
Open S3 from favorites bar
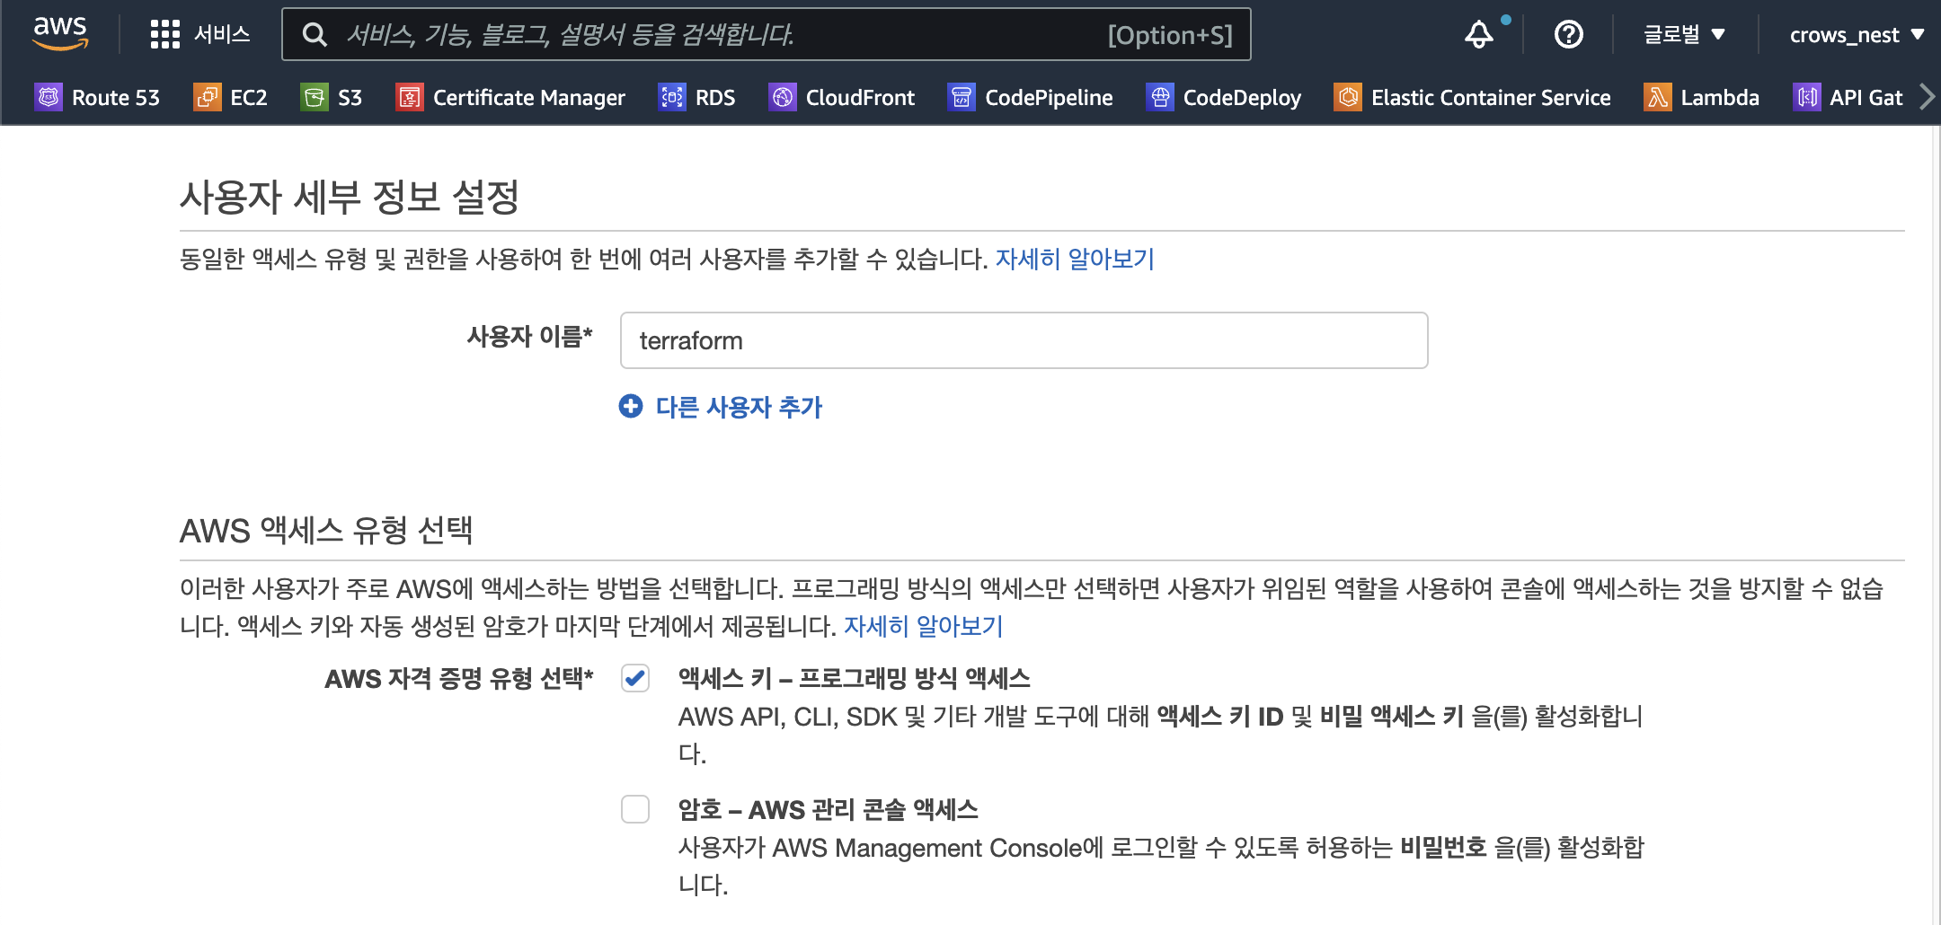332,97
